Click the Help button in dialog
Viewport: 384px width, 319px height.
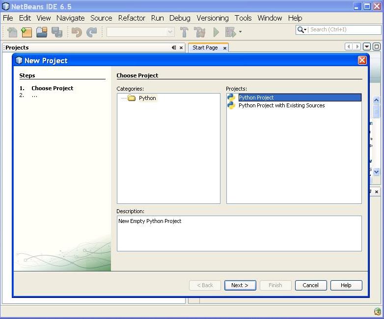coord(346,285)
